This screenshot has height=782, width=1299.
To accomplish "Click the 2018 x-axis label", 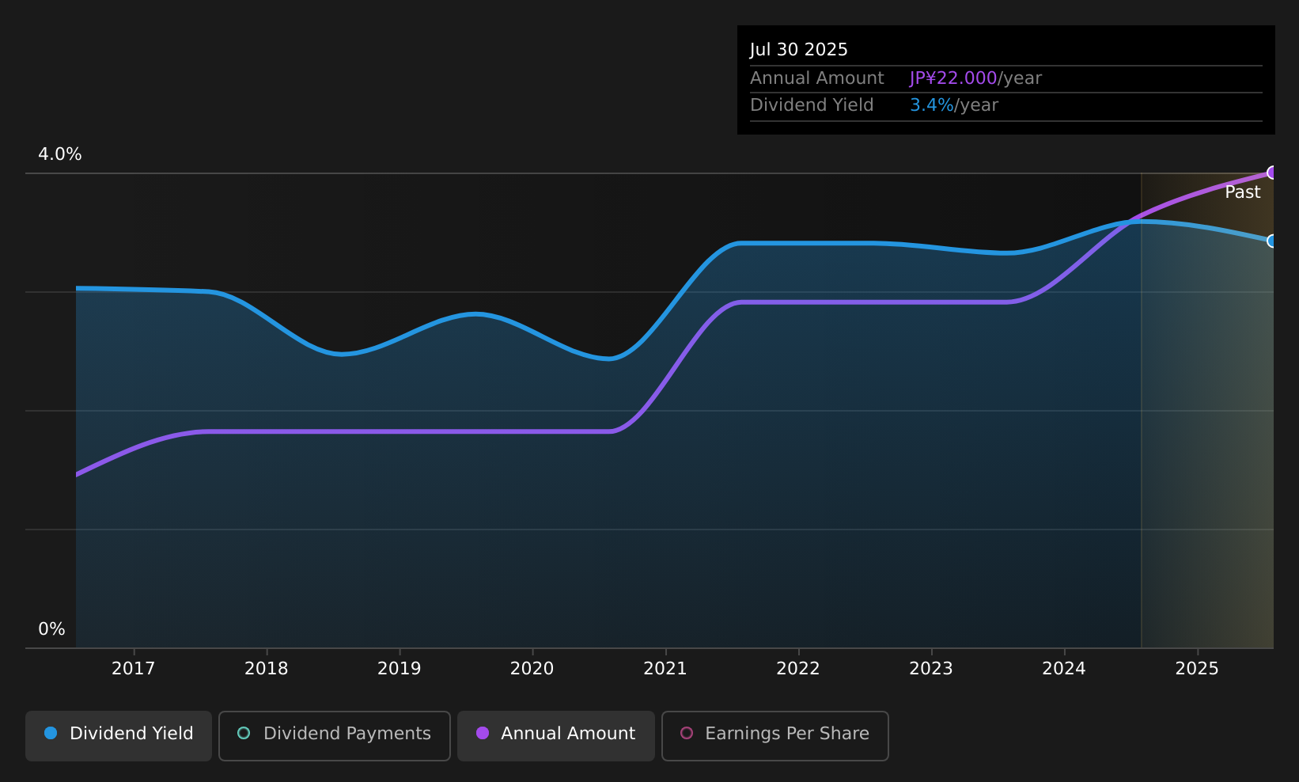I will tap(267, 669).
